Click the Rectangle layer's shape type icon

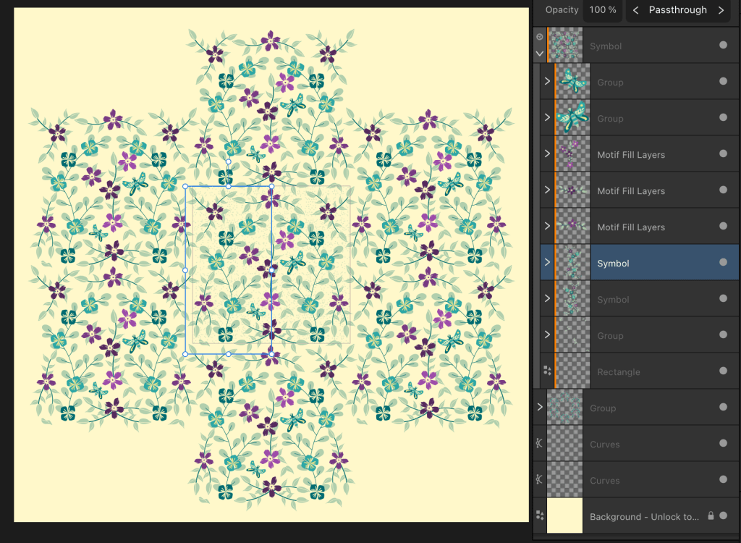coord(547,371)
